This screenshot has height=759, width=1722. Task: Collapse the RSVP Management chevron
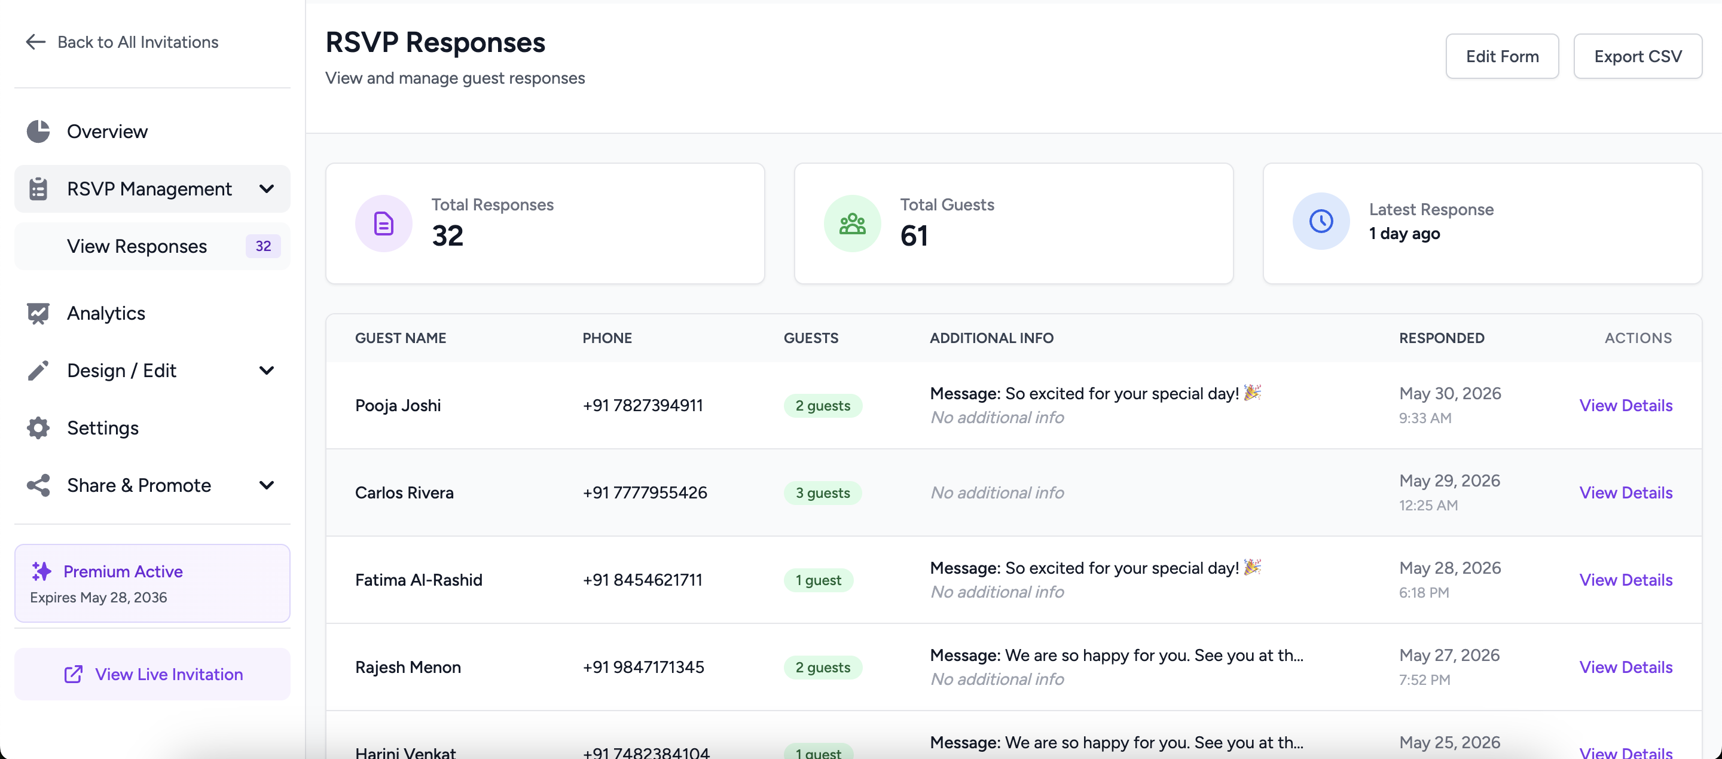266,189
